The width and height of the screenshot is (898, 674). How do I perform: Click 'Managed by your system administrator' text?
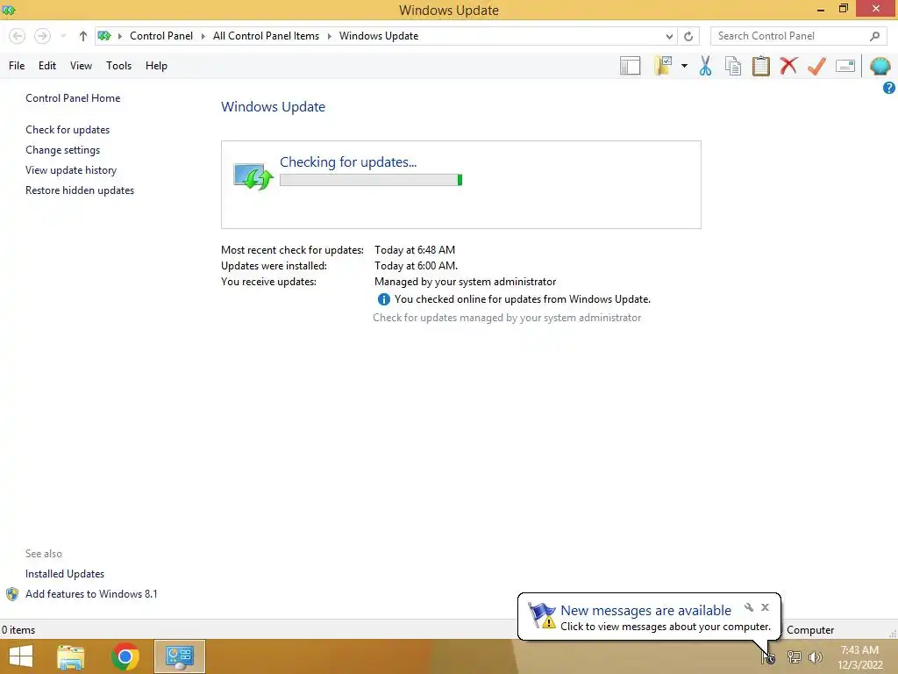465,282
